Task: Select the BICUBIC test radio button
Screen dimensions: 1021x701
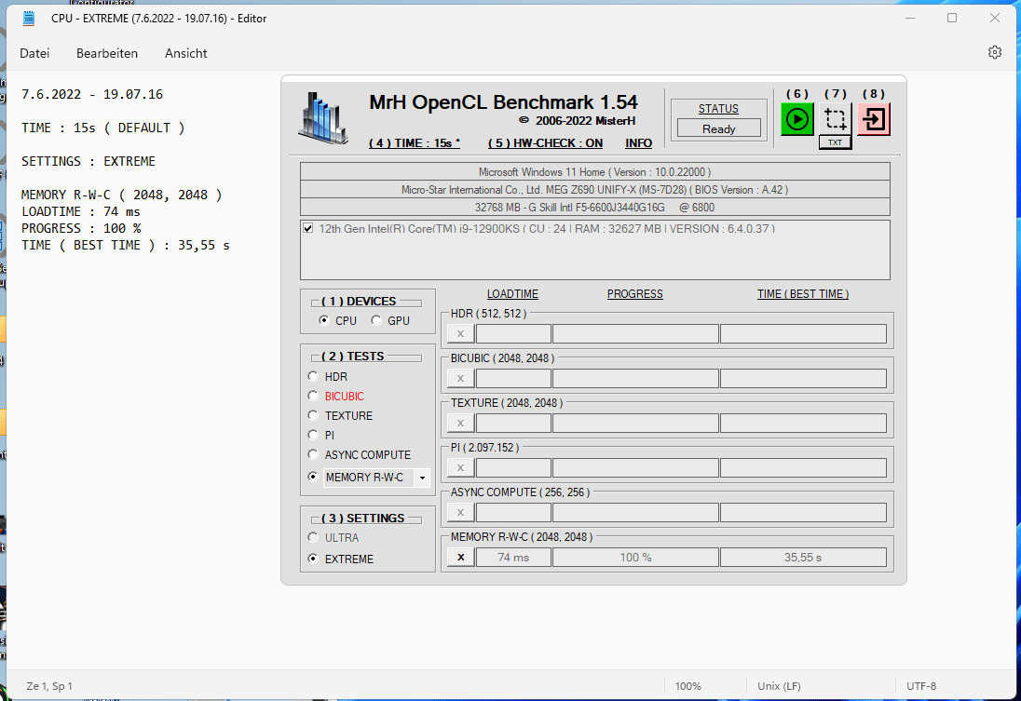Action: (313, 396)
